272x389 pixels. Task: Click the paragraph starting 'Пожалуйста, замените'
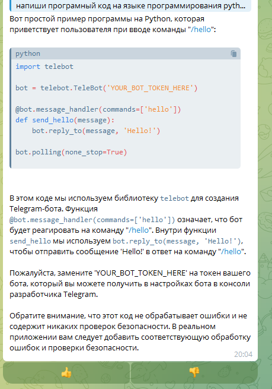(130, 283)
